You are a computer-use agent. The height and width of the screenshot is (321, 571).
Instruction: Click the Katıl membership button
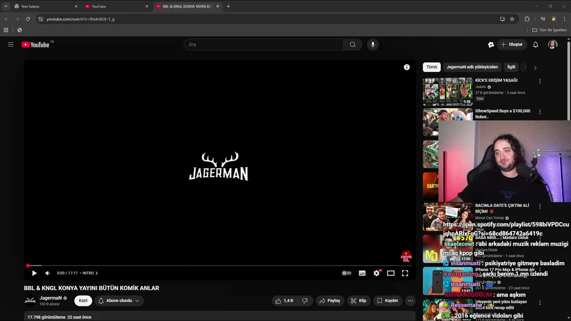[83, 301]
